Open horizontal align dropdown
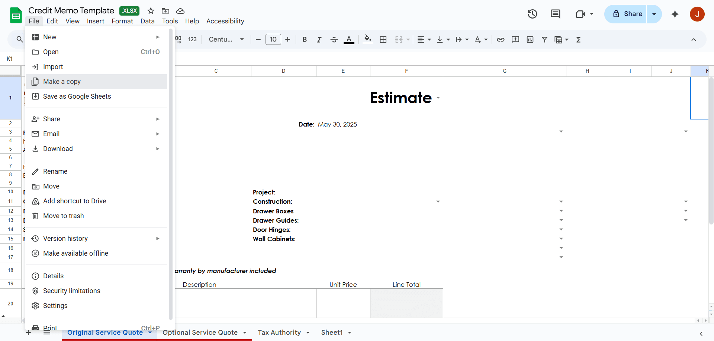The image size is (714, 341). click(x=424, y=39)
